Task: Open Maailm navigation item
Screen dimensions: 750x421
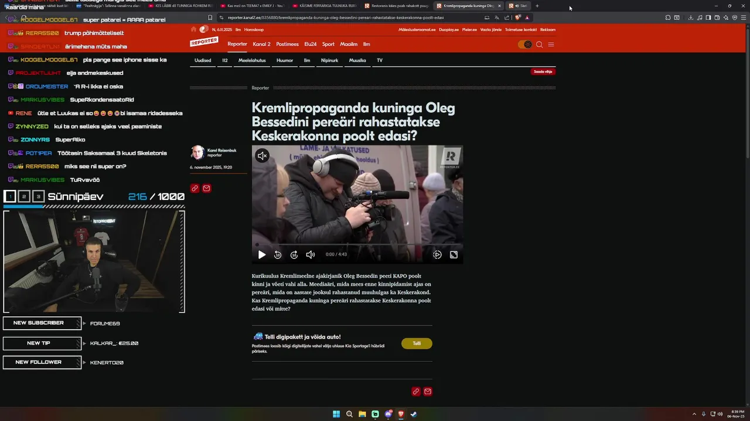Action: click(349, 44)
